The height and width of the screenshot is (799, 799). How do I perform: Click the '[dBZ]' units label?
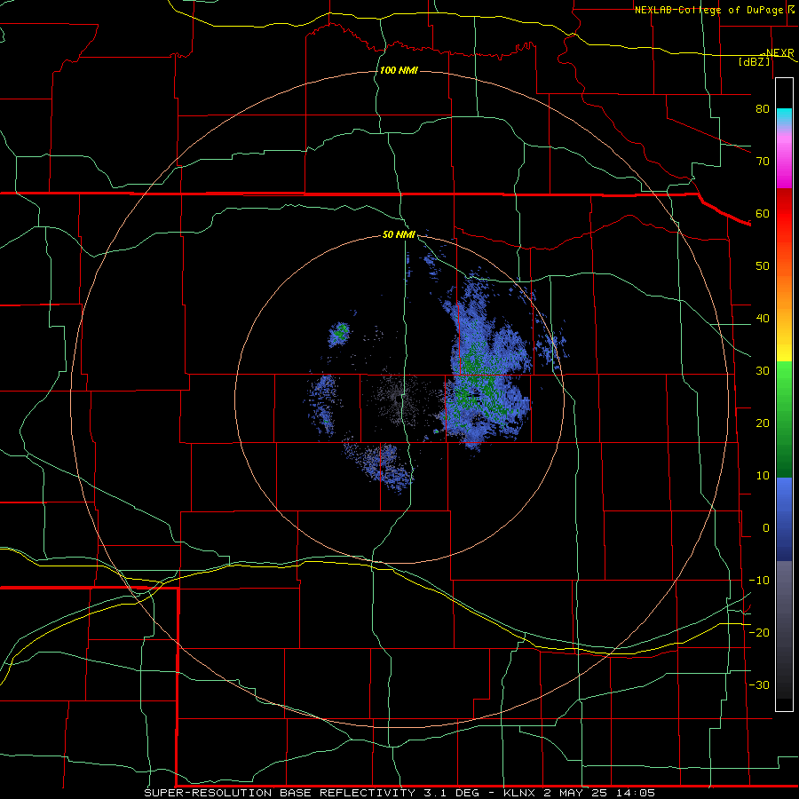click(754, 61)
